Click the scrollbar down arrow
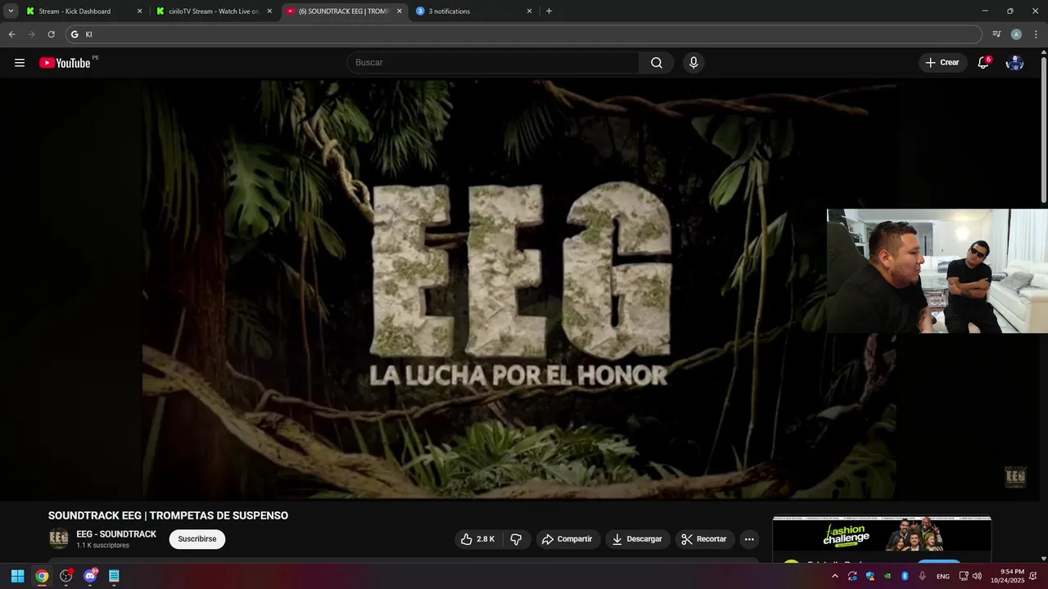 point(1043,558)
